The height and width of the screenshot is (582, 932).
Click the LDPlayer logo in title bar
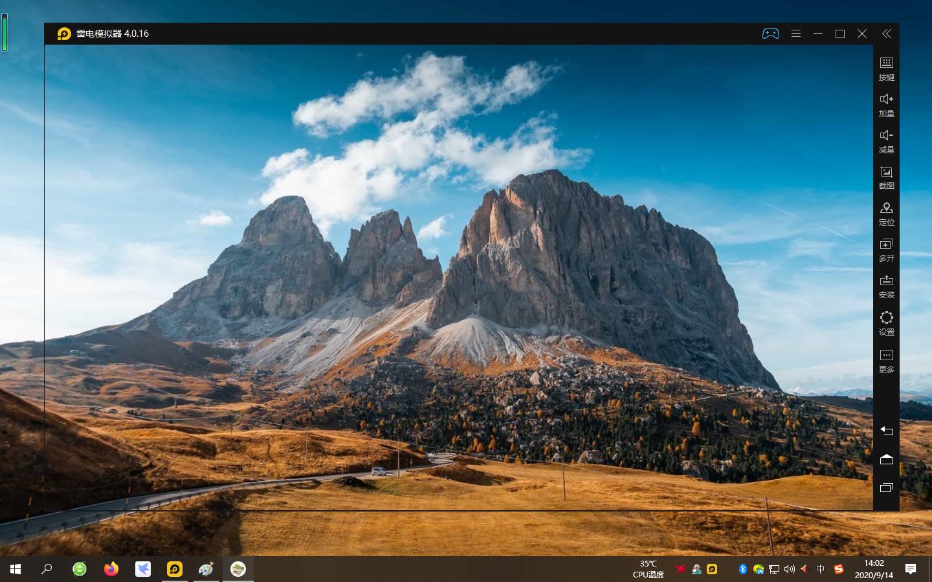(x=63, y=34)
